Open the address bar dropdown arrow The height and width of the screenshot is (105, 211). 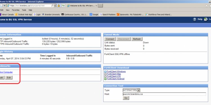[x=55, y=6]
